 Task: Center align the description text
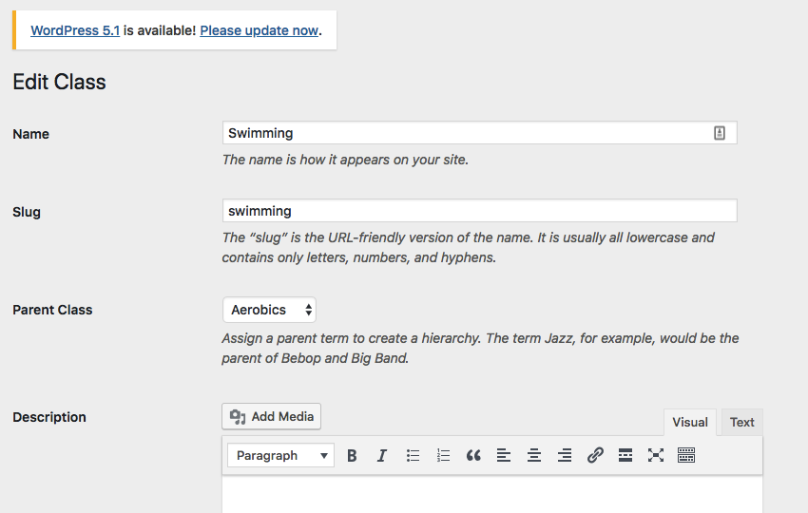pyautogui.click(x=534, y=455)
